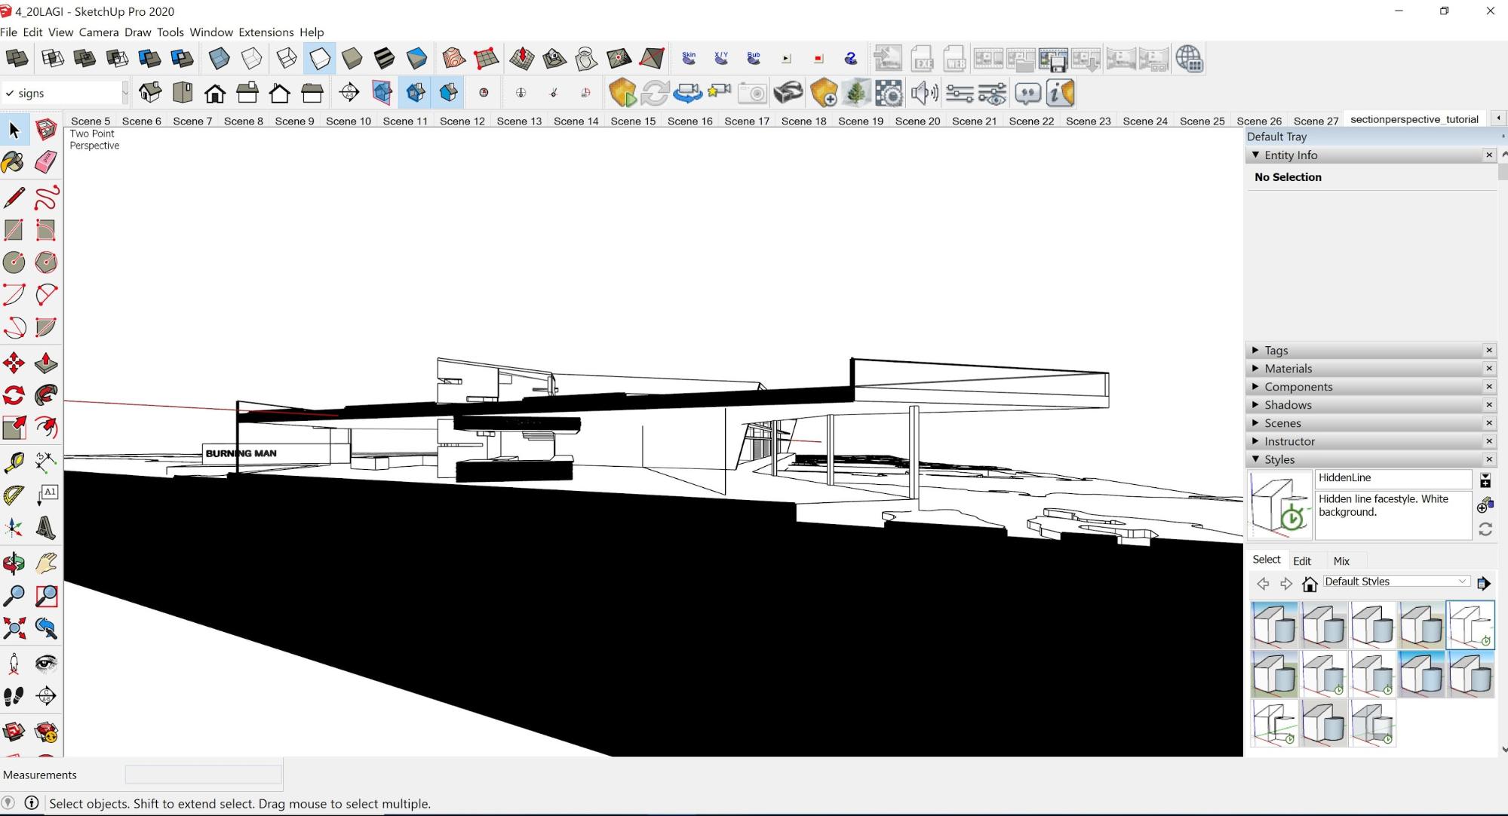
Task: Expand the Materials panel
Action: pos(1256,368)
